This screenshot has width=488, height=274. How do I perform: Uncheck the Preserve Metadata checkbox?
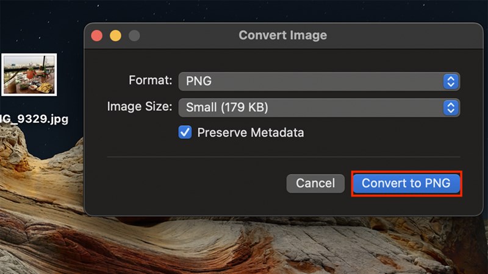point(185,132)
